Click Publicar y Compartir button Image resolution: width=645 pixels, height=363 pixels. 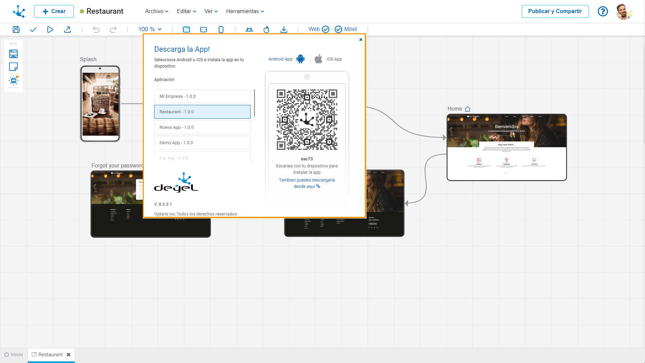click(555, 11)
